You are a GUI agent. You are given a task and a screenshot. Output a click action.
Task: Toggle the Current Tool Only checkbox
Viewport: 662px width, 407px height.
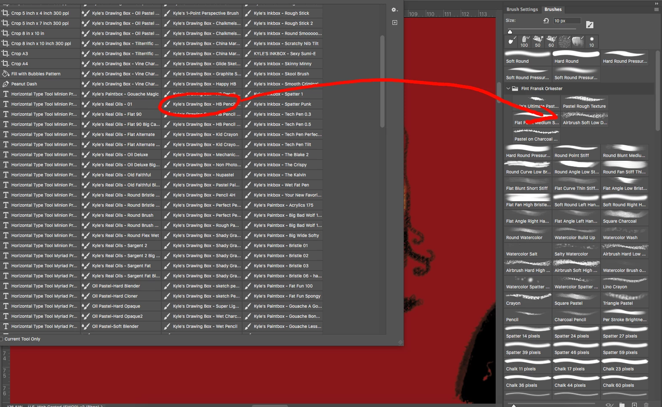[1, 339]
